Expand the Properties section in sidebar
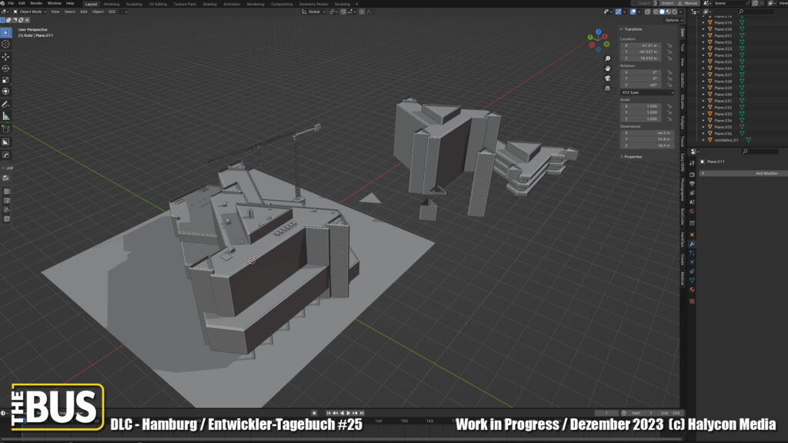 (633, 156)
